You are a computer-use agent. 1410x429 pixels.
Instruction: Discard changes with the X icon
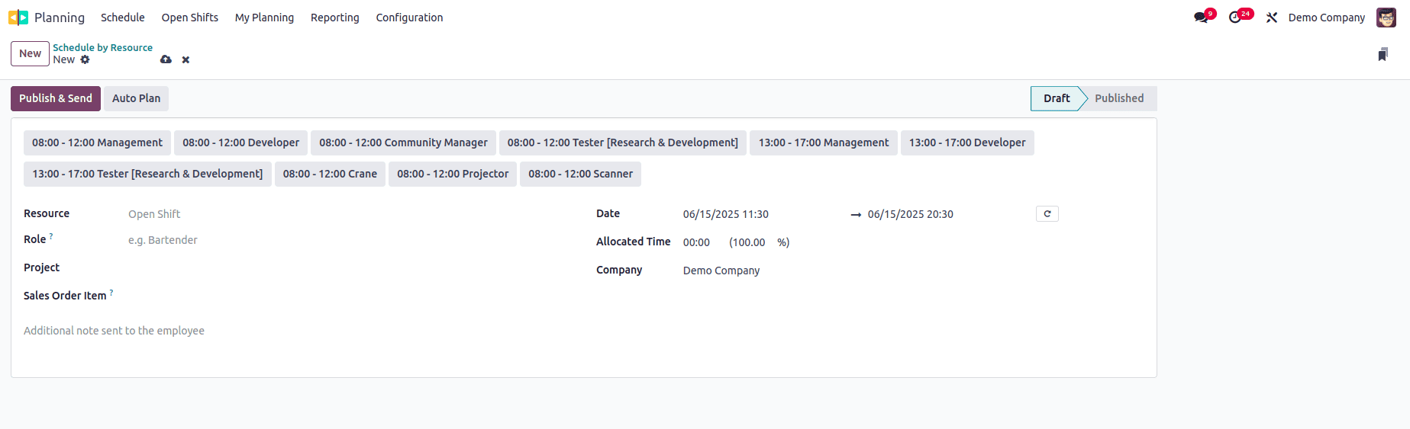pos(186,59)
